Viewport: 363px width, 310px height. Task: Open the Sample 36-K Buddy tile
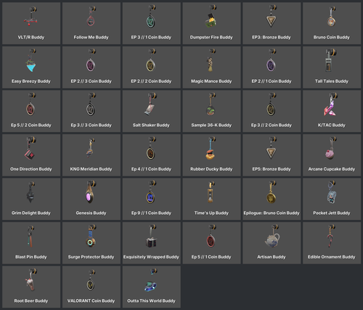(x=211, y=111)
